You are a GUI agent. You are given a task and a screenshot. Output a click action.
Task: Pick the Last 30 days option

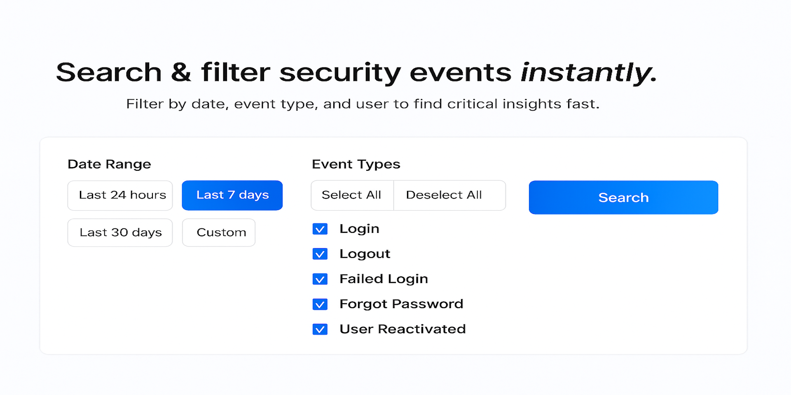coord(120,232)
